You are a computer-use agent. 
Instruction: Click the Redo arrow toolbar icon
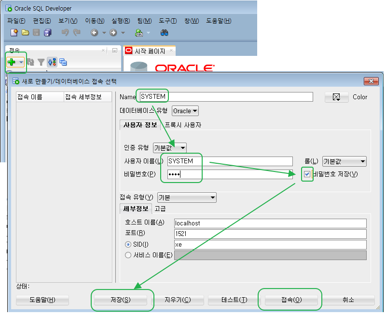(x=77, y=33)
